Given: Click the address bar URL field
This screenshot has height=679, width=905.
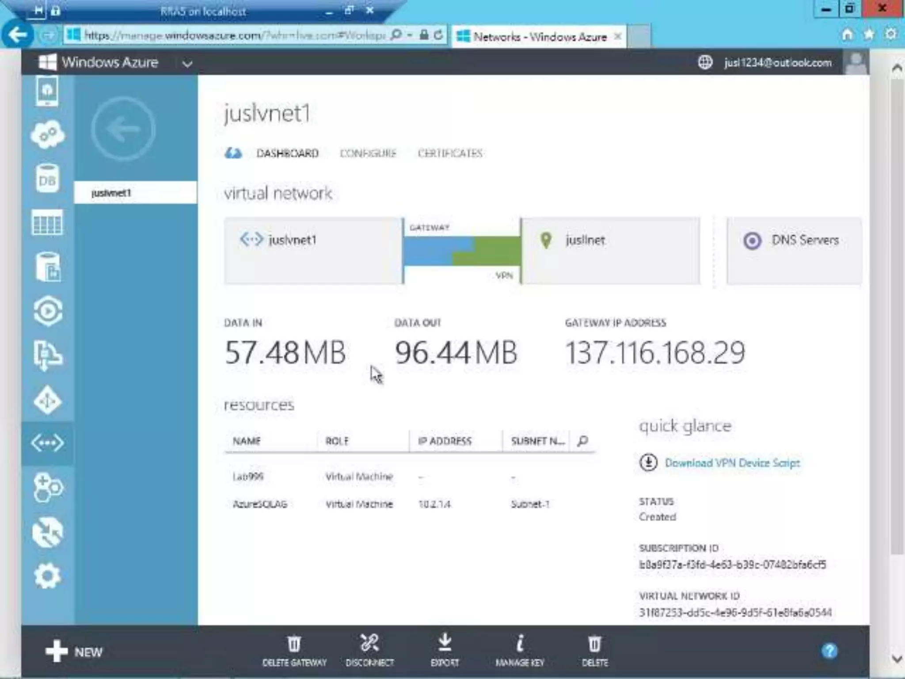Looking at the screenshot, I should [234, 35].
